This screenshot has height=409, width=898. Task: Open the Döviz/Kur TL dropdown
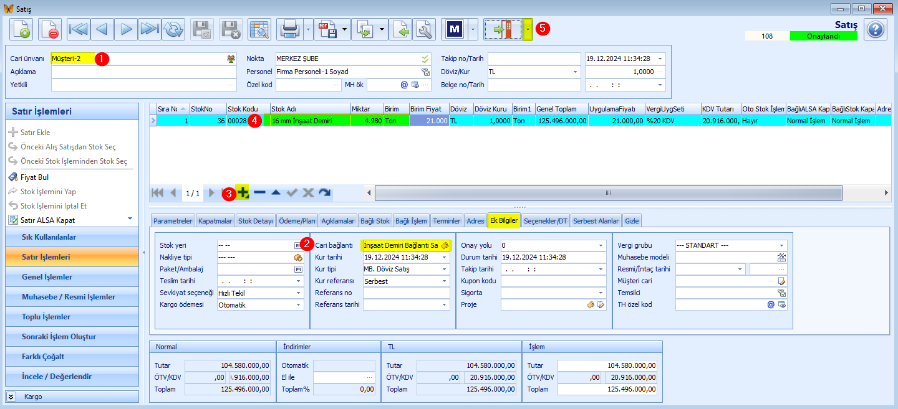tap(574, 72)
